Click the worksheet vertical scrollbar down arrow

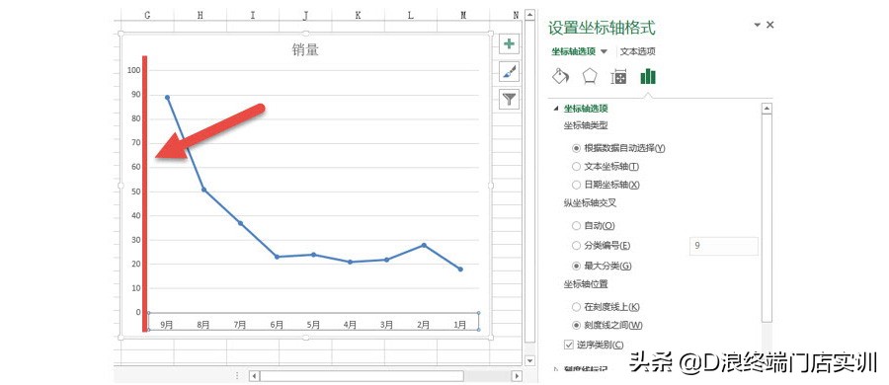(x=529, y=360)
